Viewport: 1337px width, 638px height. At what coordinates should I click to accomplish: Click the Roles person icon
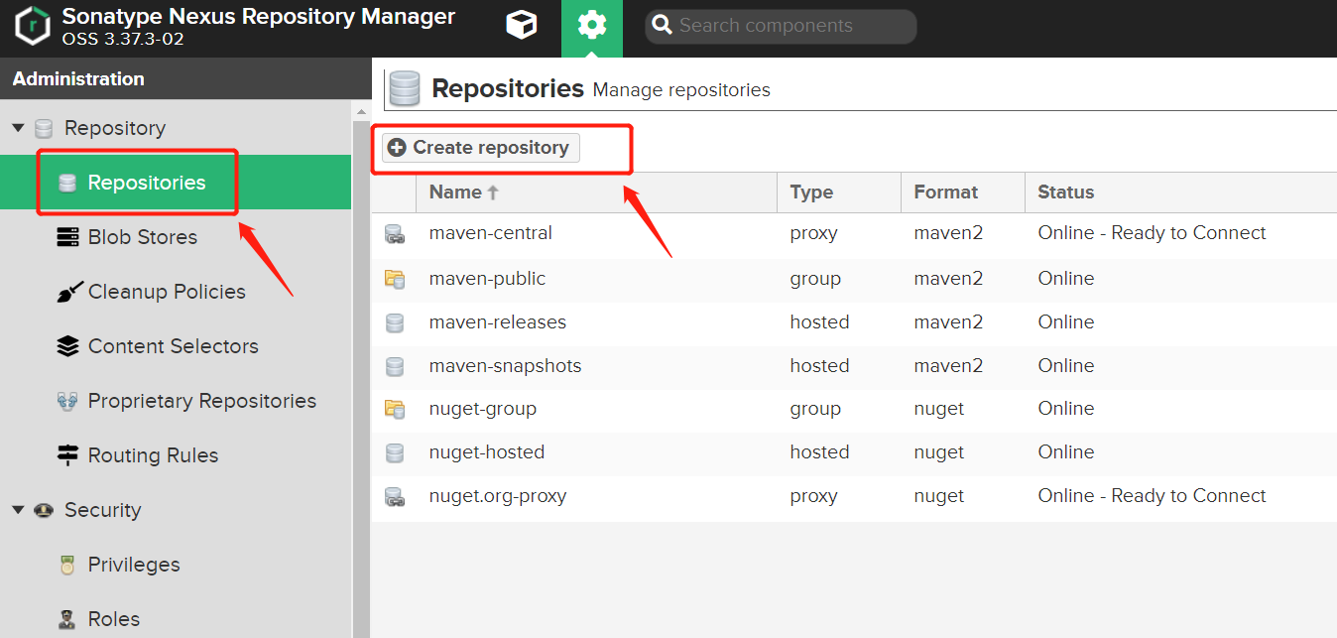67,619
